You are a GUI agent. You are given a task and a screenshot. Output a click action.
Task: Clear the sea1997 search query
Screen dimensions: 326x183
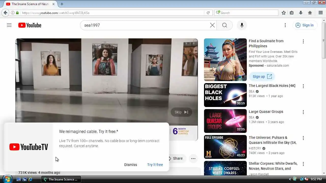(x=212, y=25)
